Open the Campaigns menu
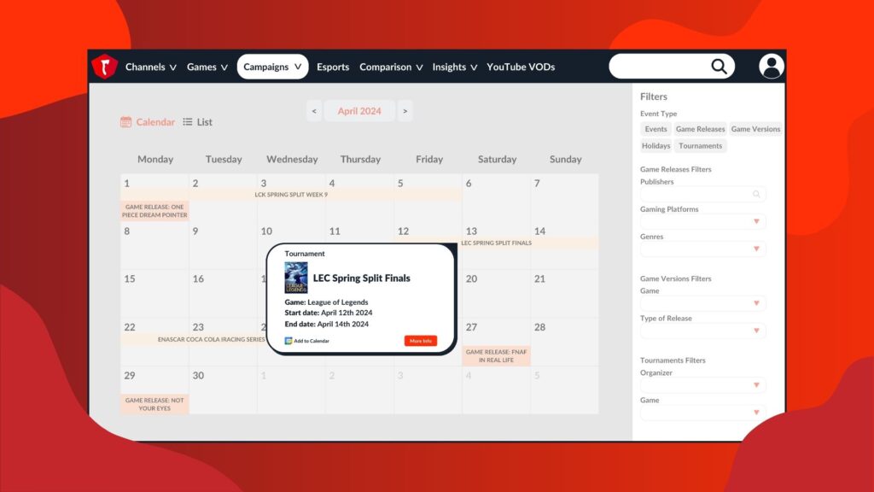 tap(272, 67)
